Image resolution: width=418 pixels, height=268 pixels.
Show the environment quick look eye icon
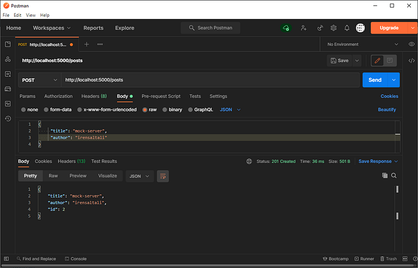[411, 44]
